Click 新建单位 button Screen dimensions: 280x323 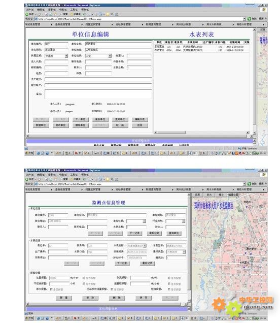pos(41,125)
